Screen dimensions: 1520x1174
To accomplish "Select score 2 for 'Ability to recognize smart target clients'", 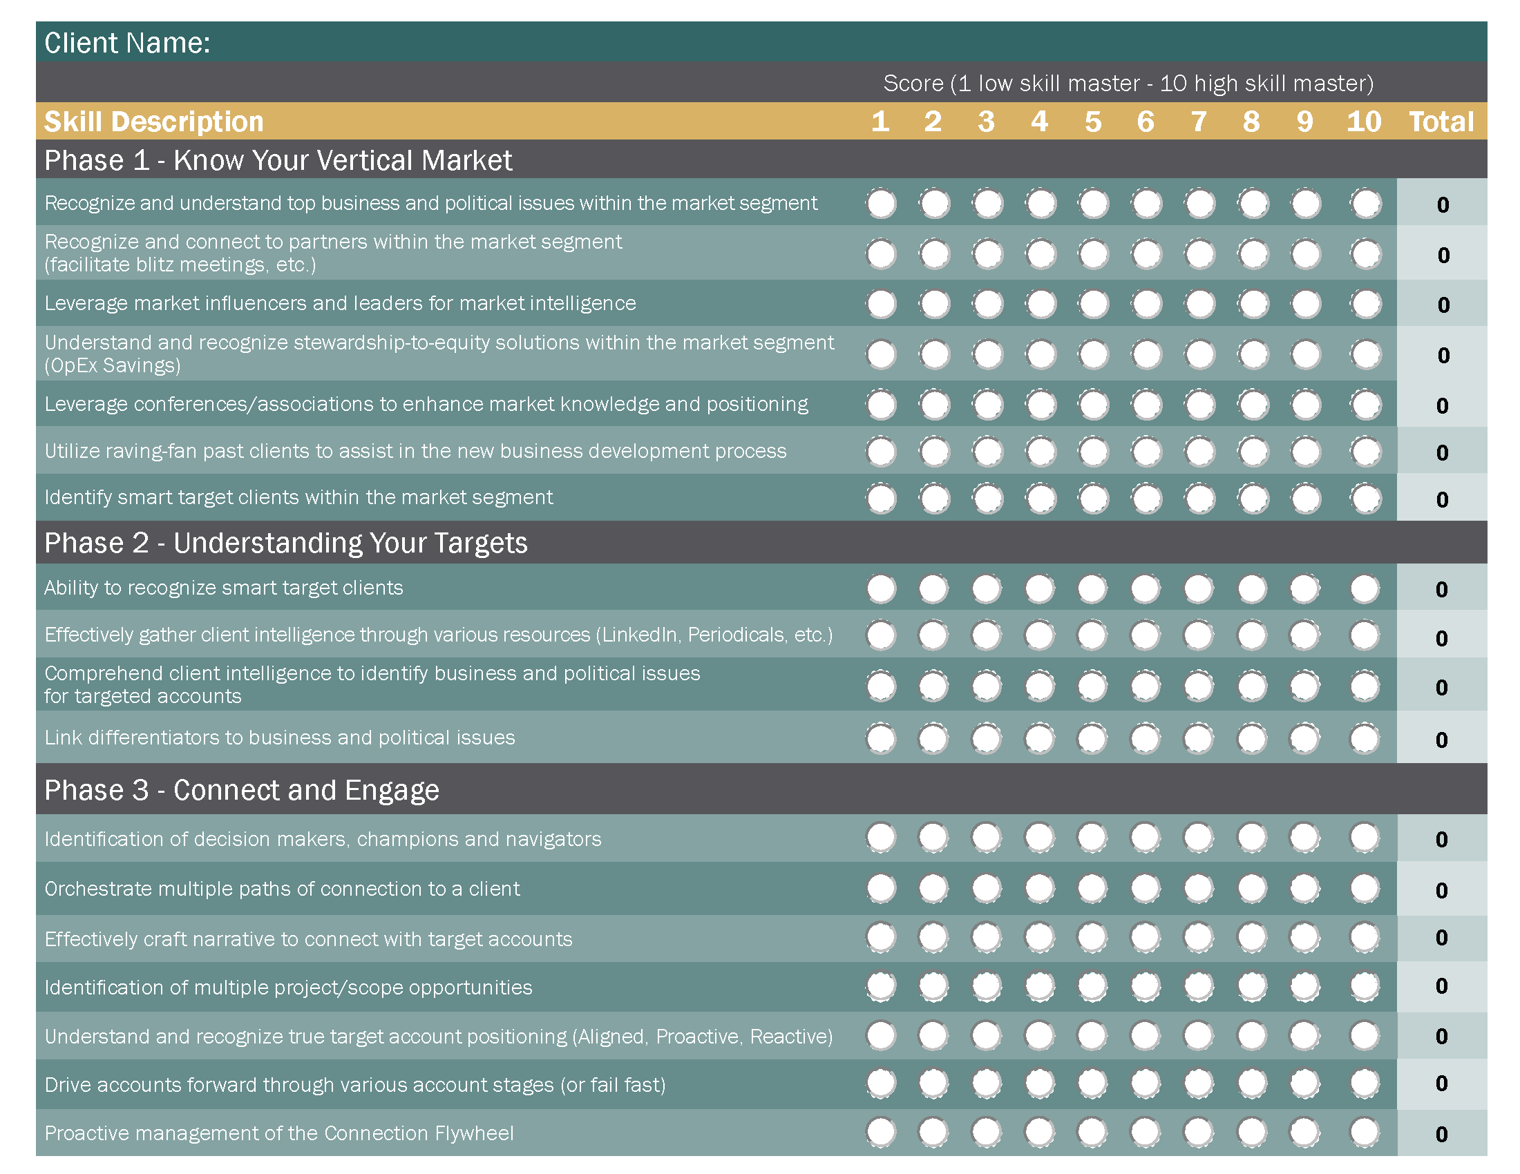I will tap(933, 588).
